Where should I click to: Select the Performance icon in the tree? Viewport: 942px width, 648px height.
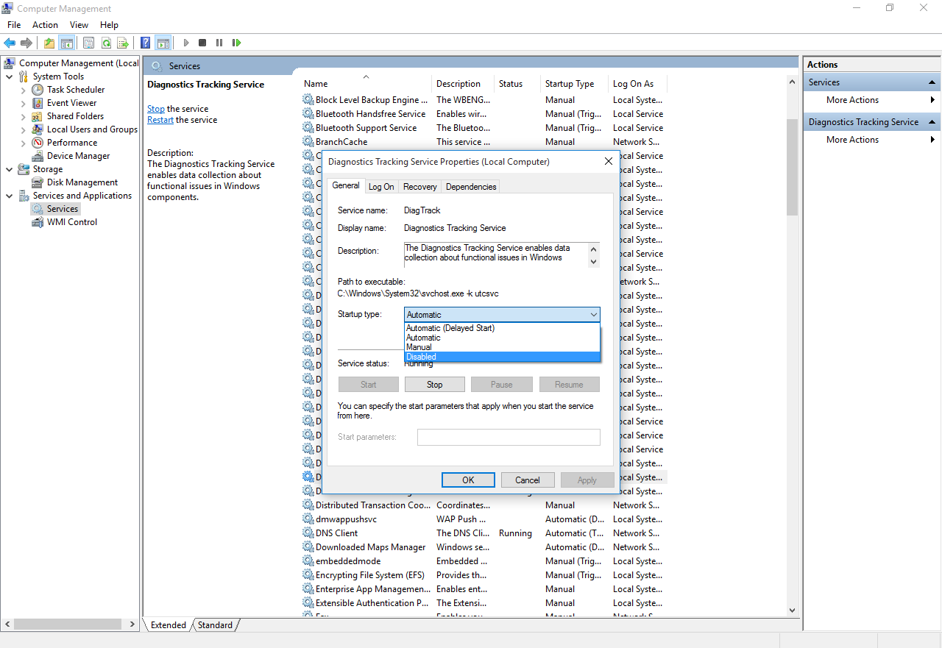pos(38,143)
